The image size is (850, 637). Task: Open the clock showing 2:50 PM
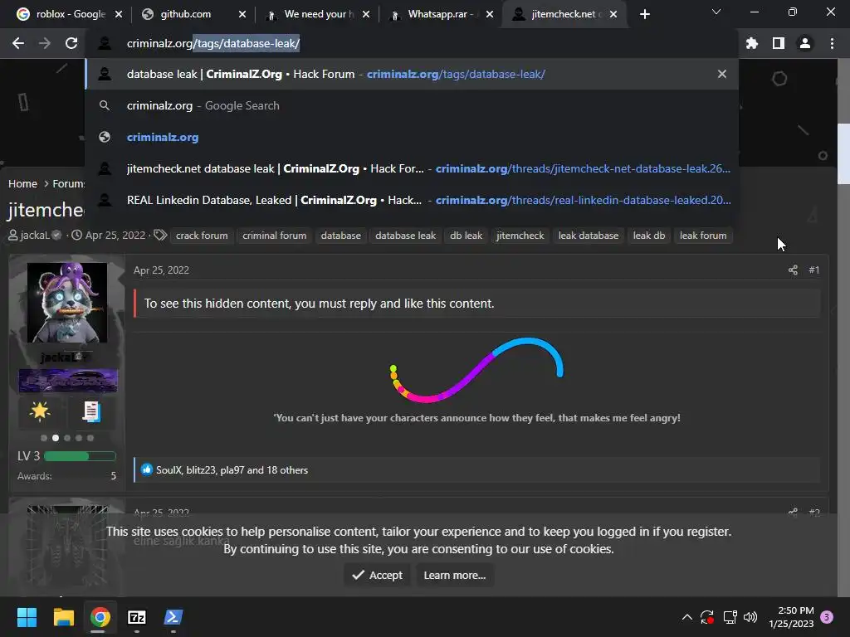point(791,617)
